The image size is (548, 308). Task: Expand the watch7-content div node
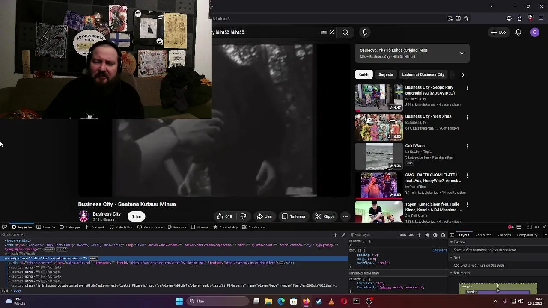[x=9, y=263]
